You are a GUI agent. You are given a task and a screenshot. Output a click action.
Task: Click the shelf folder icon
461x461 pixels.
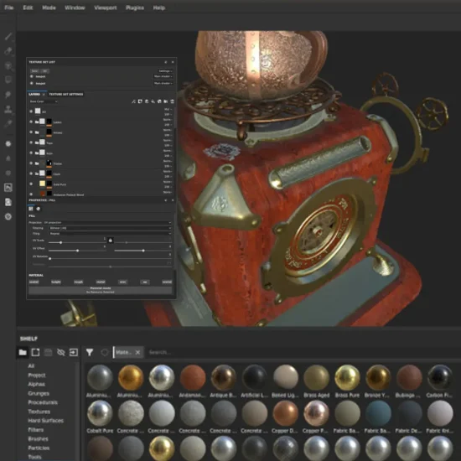coord(23,352)
